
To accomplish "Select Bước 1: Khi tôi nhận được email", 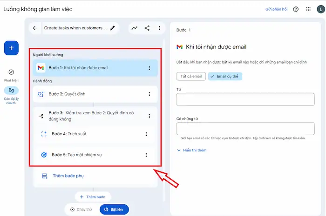I will pos(95,68).
